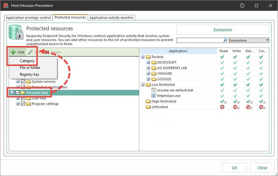
Task: Toggle the Program settings checkbox
Action: [x=23, y=104]
